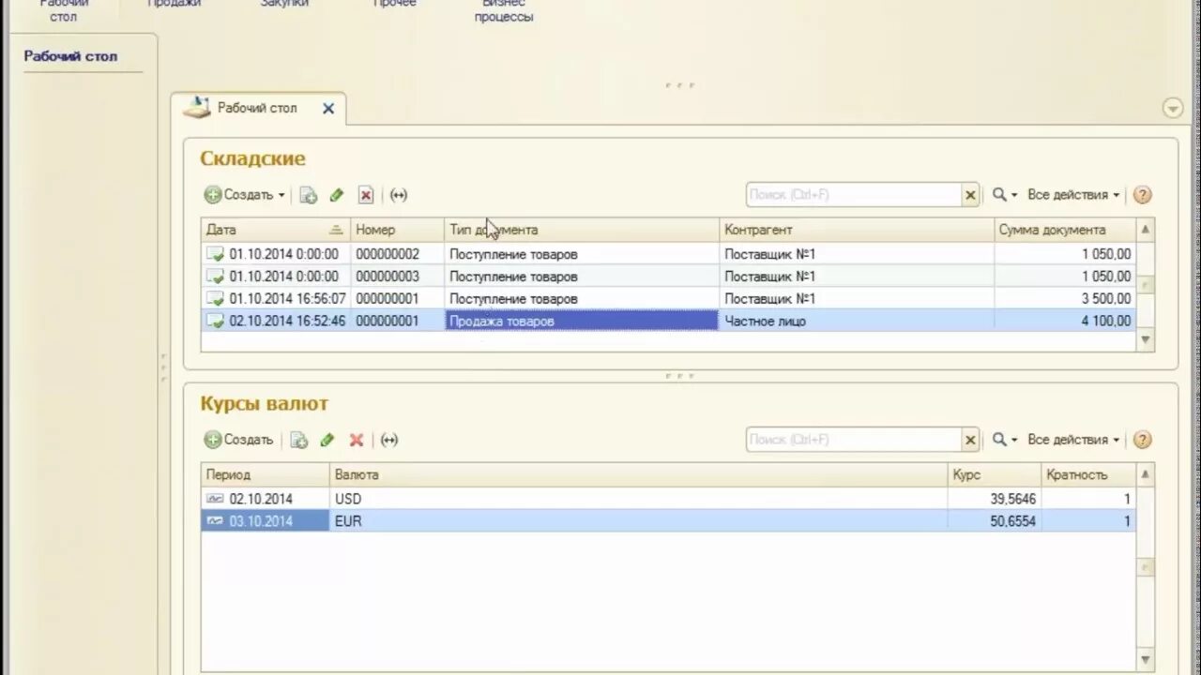Sort by Валюта column header
Screen dimensions: 1201x675
638,475
